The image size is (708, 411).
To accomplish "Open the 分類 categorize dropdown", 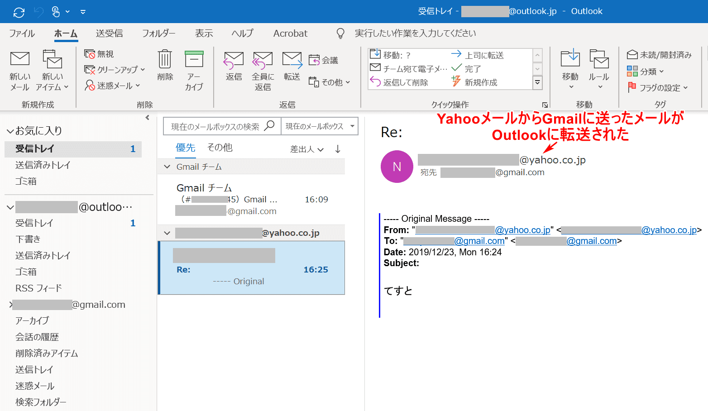I will [645, 71].
